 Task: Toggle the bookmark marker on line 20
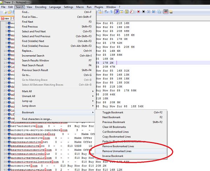[x=9, y=91]
